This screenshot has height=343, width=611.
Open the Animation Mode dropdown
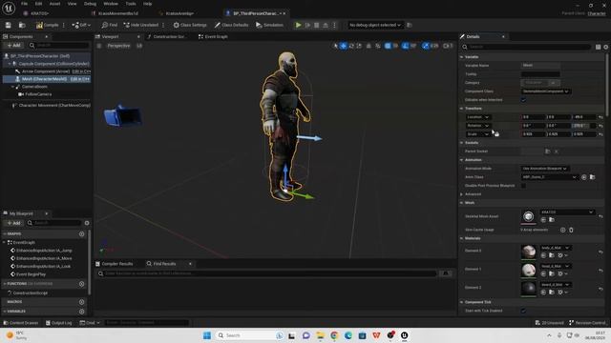[545, 169]
